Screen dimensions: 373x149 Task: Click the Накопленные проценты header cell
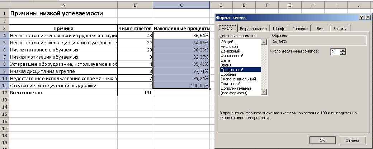181,29
